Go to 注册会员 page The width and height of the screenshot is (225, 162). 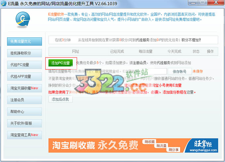tap(24, 100)
